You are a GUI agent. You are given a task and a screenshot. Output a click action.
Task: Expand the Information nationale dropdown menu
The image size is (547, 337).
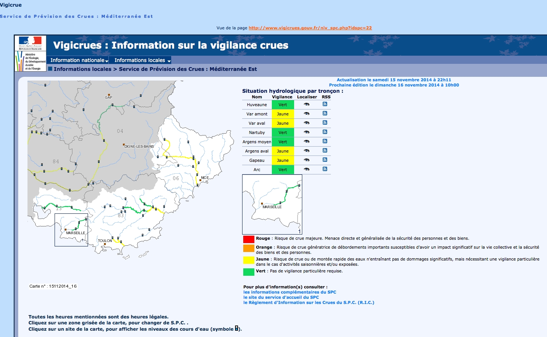click(x=79, y=60)
